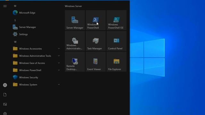
Task: Open Settings gear in the sidebar
Action: pyautogui.click(x=5, y=113)
